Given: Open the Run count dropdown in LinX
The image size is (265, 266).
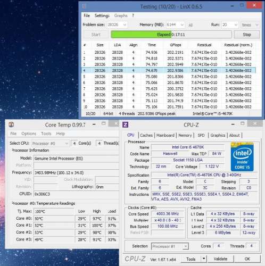Looking at the screenshot, I should (x=236, y=24).
